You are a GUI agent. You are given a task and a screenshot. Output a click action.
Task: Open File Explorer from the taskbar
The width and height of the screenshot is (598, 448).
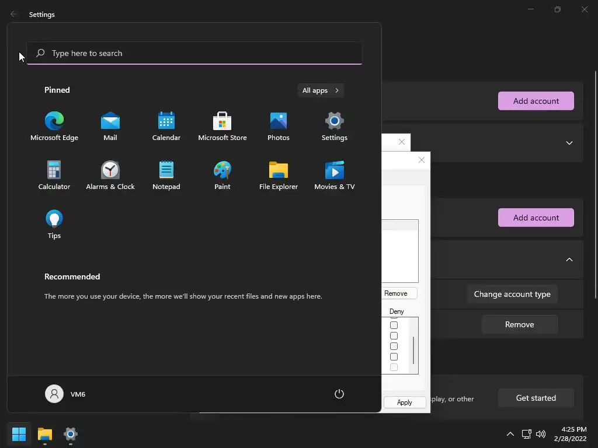(x=44, y=434)
